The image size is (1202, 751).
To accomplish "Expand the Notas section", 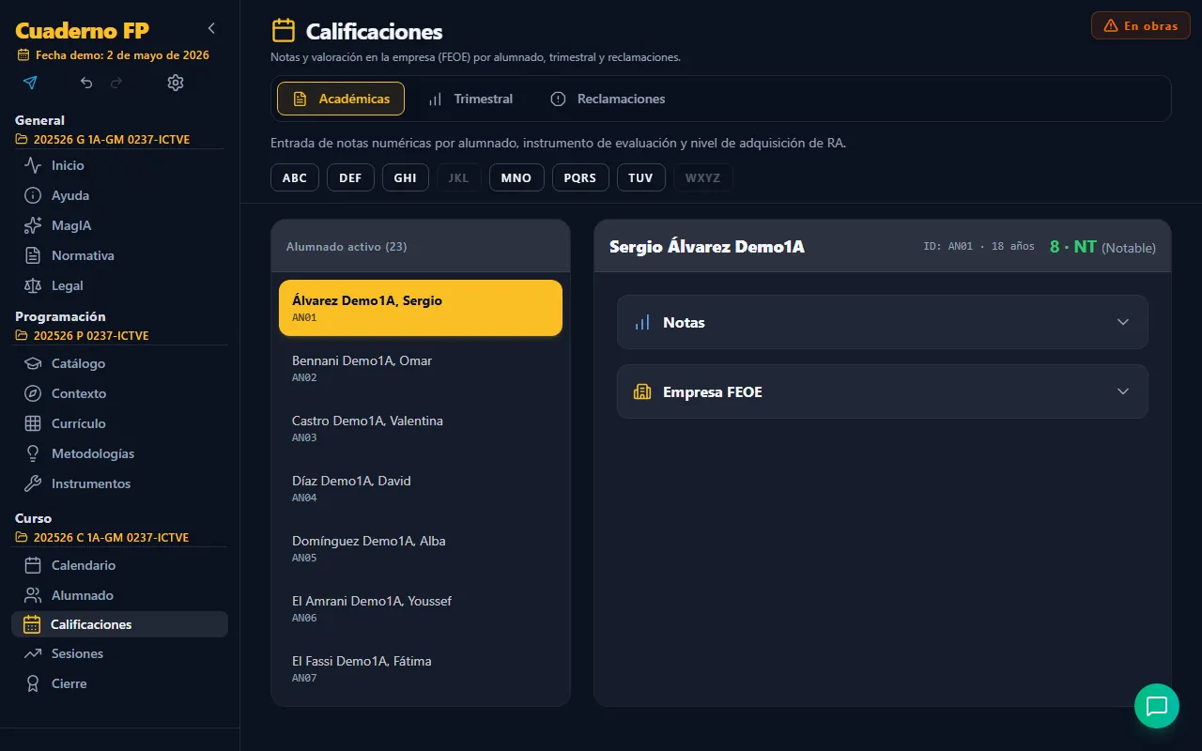I will 883,322.
